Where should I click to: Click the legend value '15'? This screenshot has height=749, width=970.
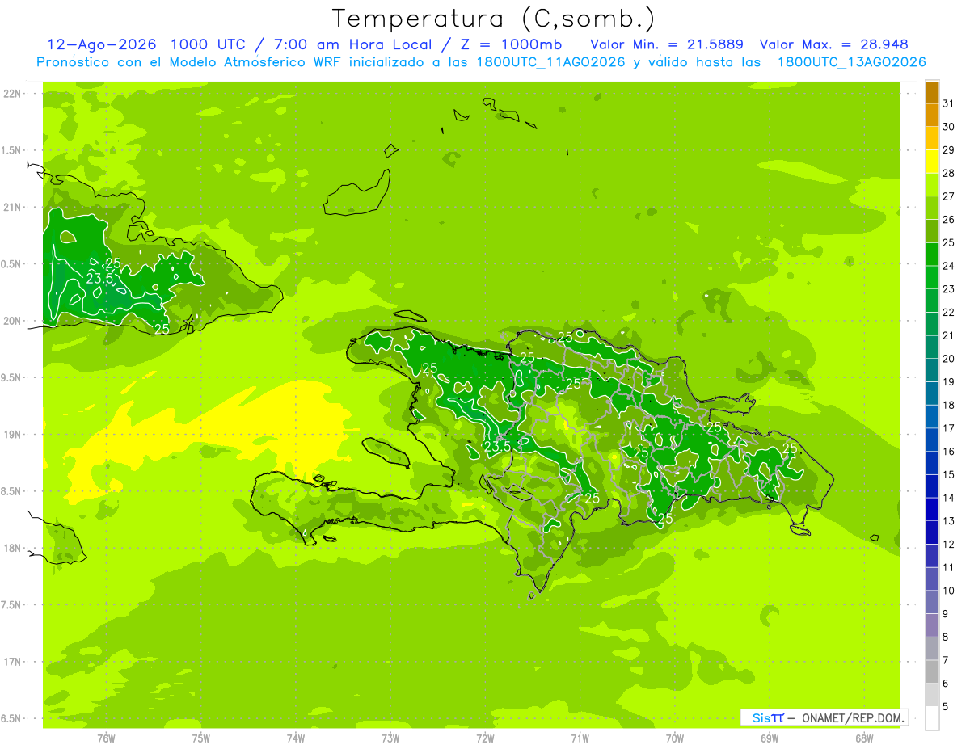[x=948, y=474]
